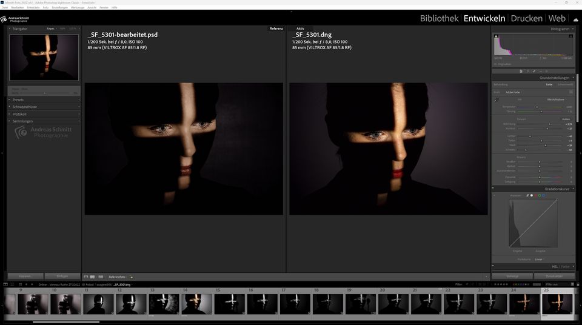This screenshot has height=325, width=582.
Task: Switch to the Bibliothek module
Action: pyautogui.click(x=439, y=18)
